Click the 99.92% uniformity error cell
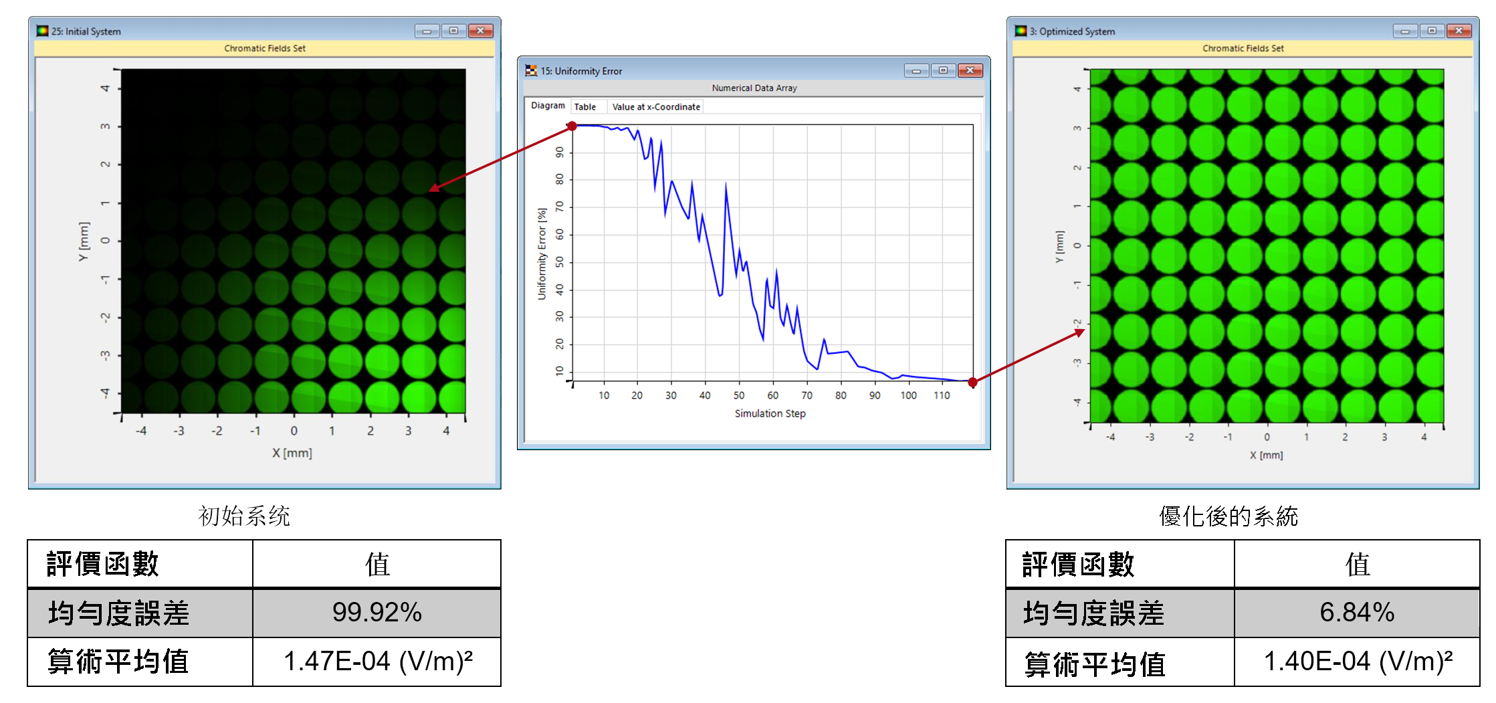1496x703 pixels. pyautogui.click(x=377, y=613)
